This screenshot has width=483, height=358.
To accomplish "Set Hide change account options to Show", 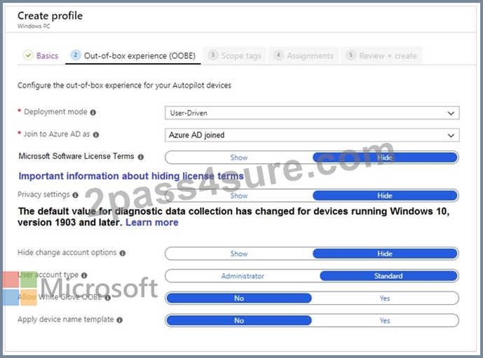I will [239, 254].
